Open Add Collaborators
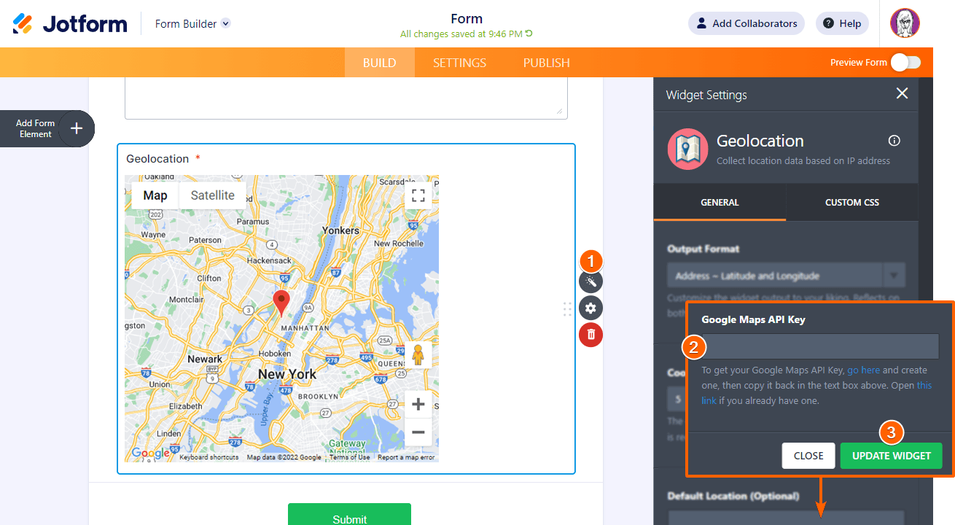 click(x=747, y=23)
